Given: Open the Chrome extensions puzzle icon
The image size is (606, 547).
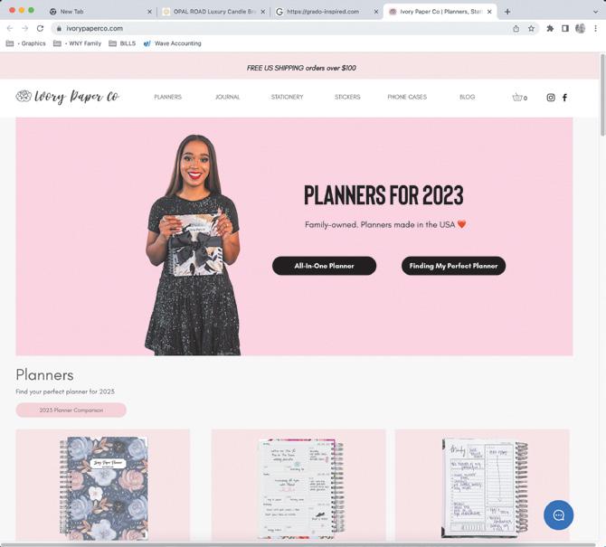Looking at the screenshot, I should tap(550, 29).
